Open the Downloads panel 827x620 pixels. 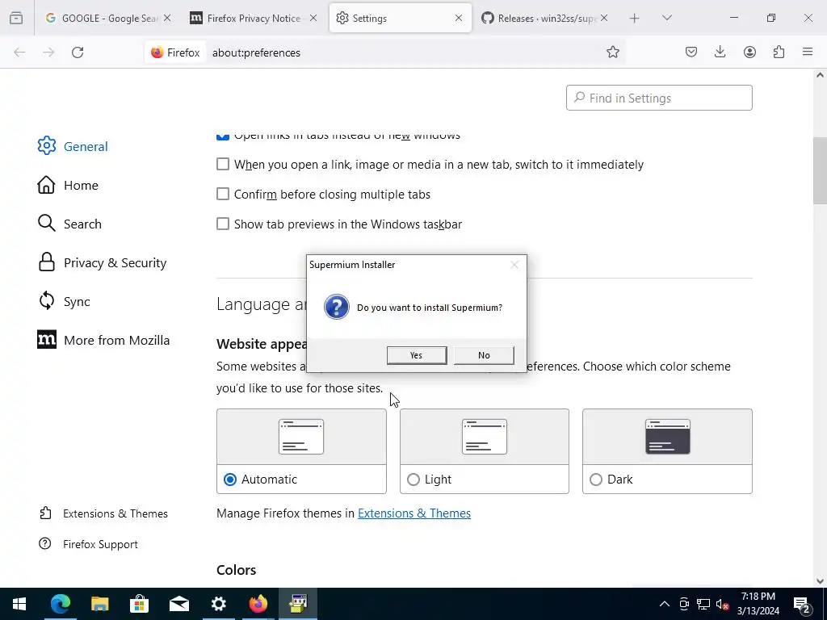pyautogui.click(x=720, y=52)
